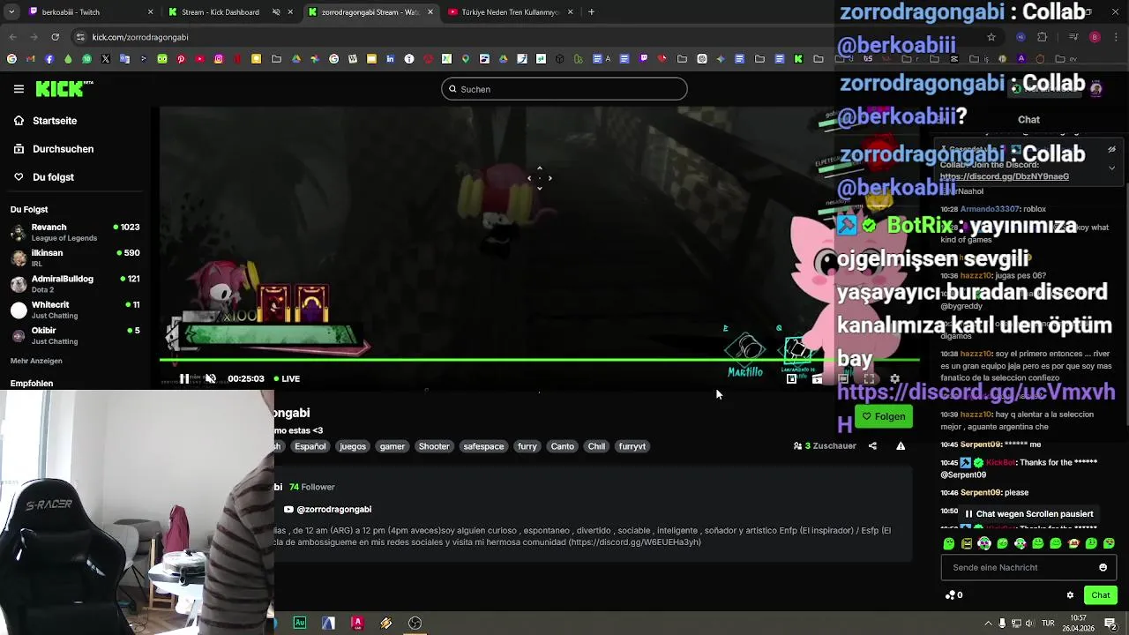Resume chat via 'Chat wegen Scrollen pausiert'
This screenshot has width=1129, height=635.
coord(1028,513)
